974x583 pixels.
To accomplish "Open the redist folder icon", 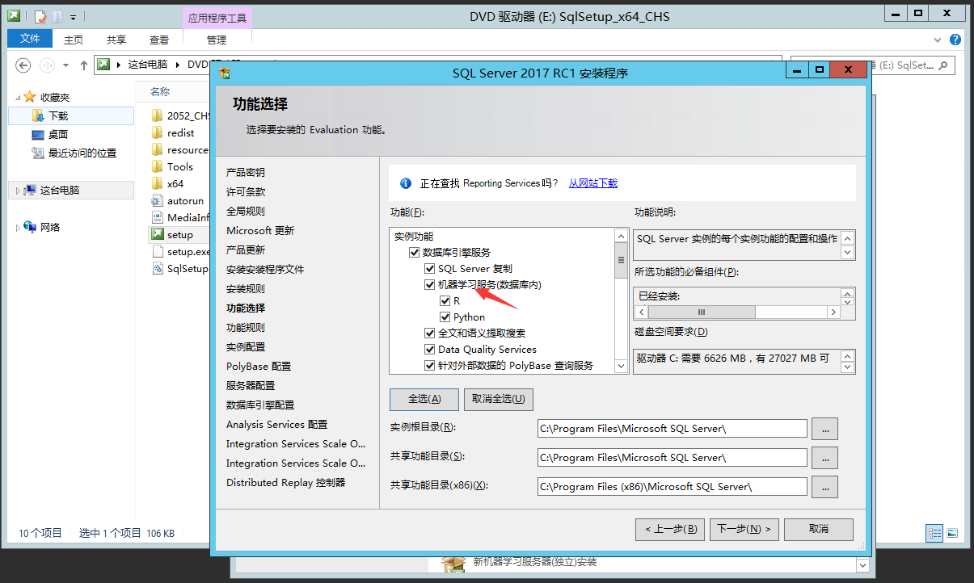I will (157, 132).
